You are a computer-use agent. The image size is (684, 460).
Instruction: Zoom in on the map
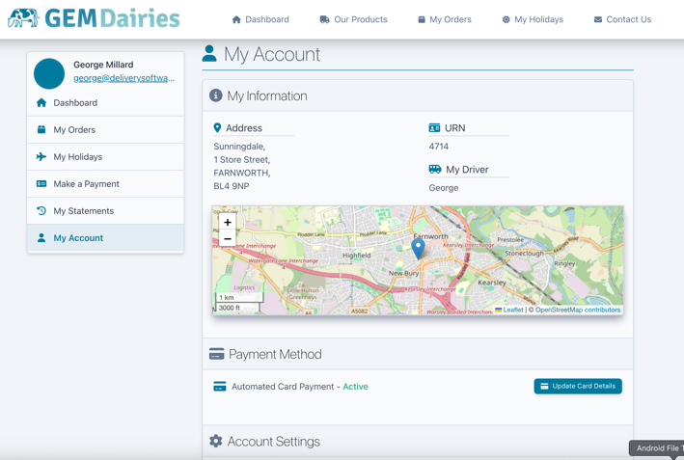[x=228, y=223]
